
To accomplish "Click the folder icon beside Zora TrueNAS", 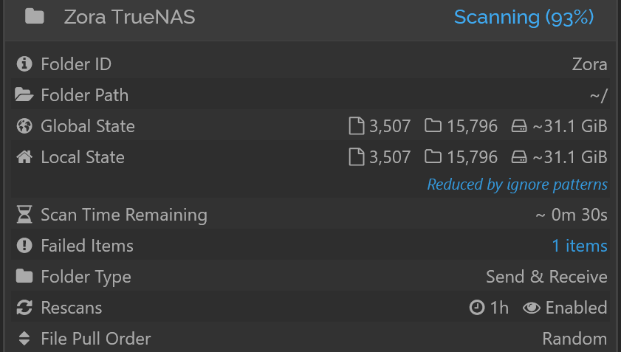I will 35,17.
